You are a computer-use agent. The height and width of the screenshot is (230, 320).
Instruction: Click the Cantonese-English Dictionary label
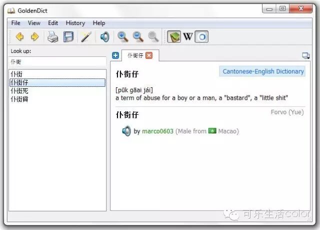263,71
